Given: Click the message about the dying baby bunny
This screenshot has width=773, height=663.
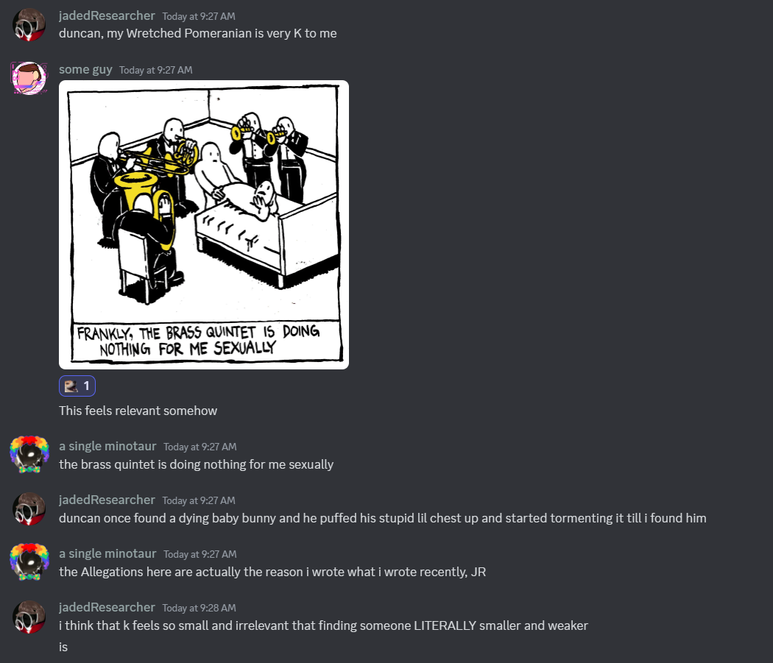Looking at the screenshot, I should (x=383, y=518).
